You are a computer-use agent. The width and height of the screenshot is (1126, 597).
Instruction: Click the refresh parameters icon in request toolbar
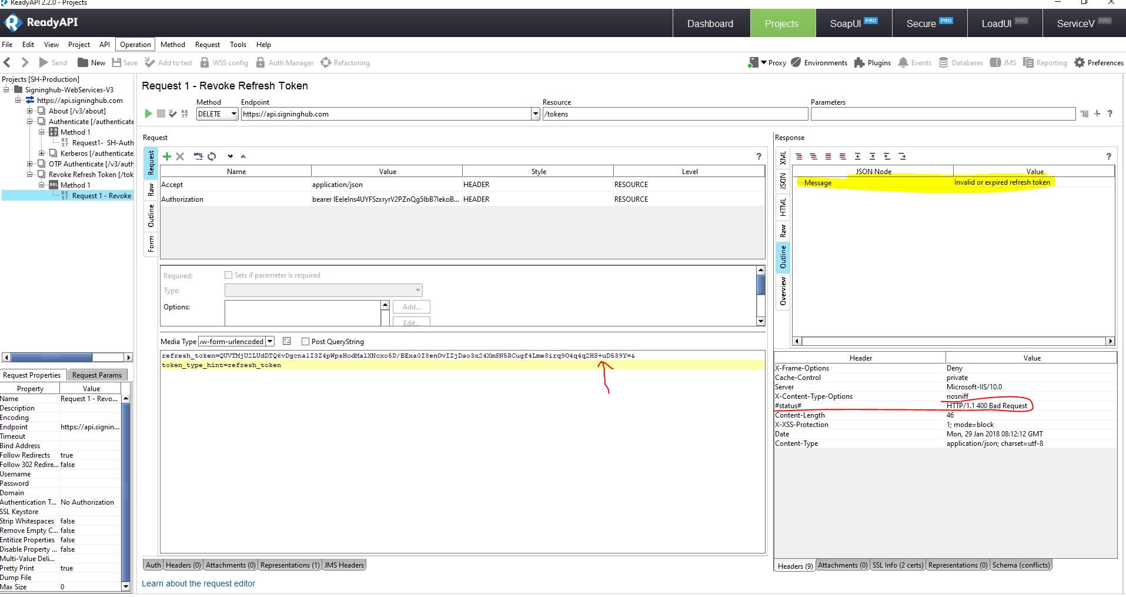coord(212,156)
